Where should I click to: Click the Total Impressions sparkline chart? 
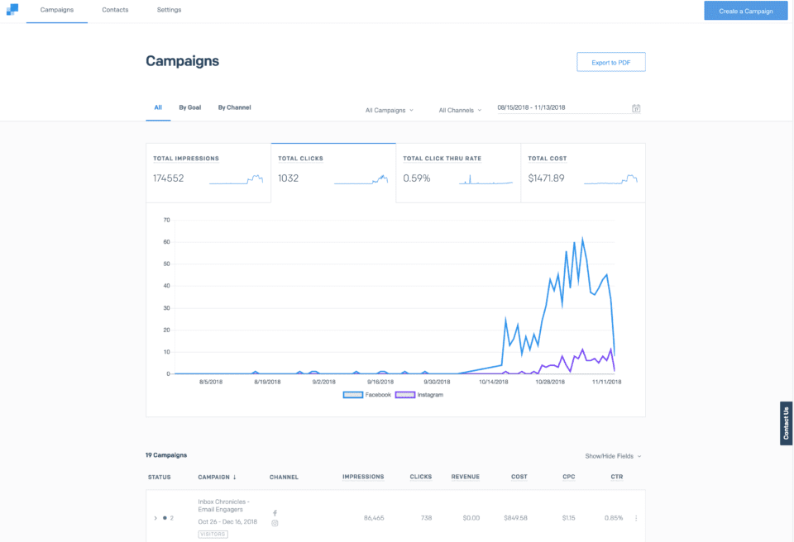pyautogui.click(x=236, y=178)
